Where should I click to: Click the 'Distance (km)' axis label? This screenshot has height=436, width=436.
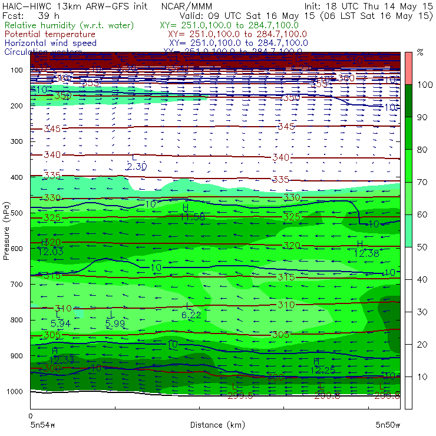(217, 425)
